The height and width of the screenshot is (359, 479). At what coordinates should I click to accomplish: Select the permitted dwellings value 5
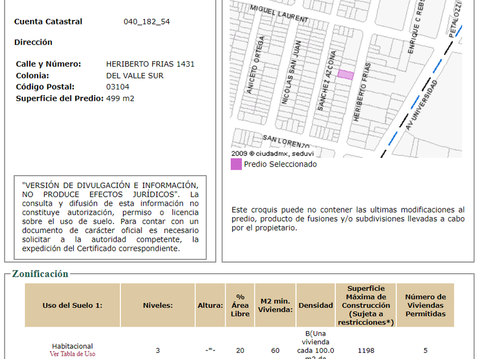coord(425,350)
